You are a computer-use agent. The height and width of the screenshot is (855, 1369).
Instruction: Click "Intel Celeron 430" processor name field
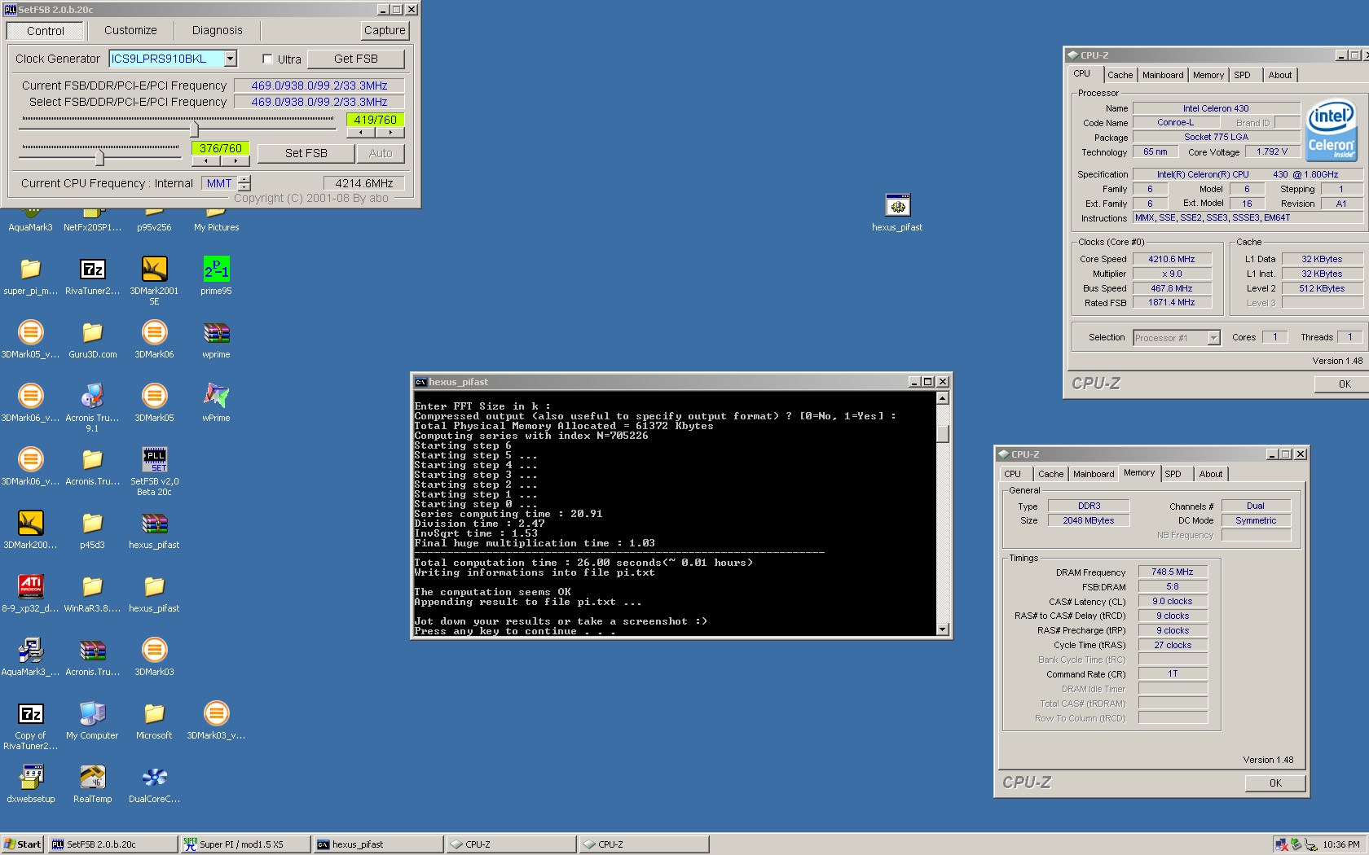tap(1216, 108)
